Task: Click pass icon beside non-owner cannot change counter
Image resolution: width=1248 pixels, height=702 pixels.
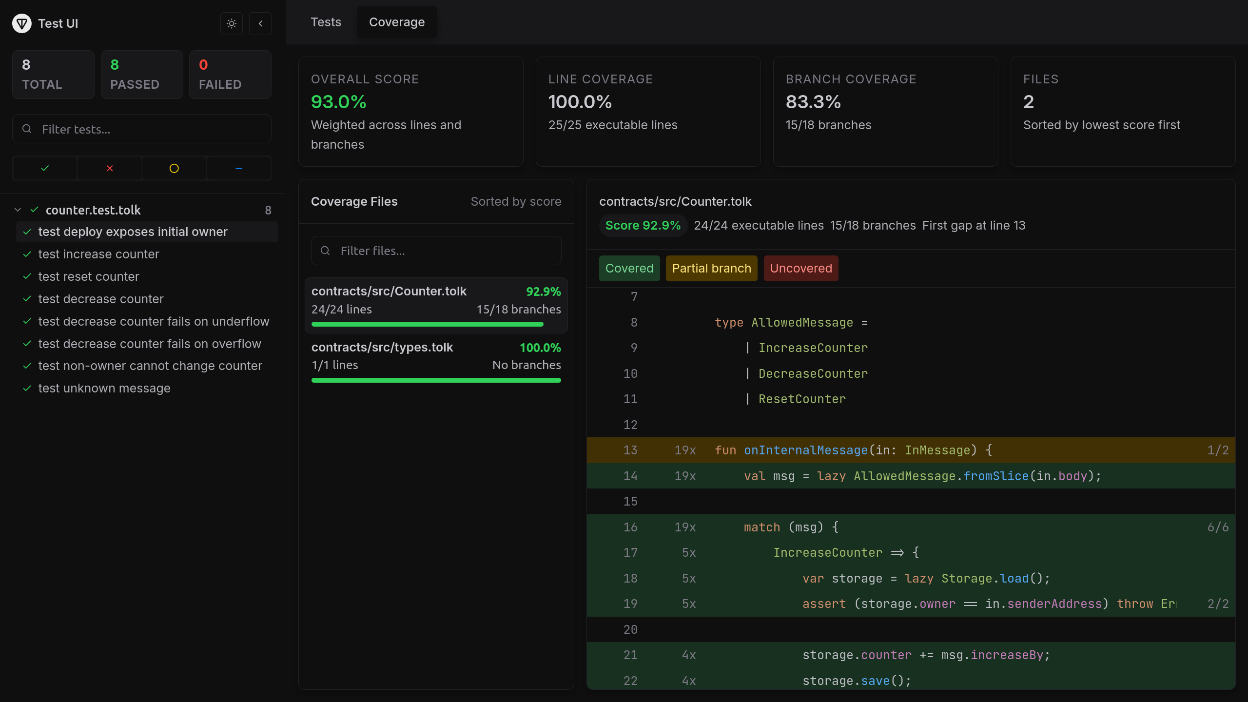Action: click(28, 366)
